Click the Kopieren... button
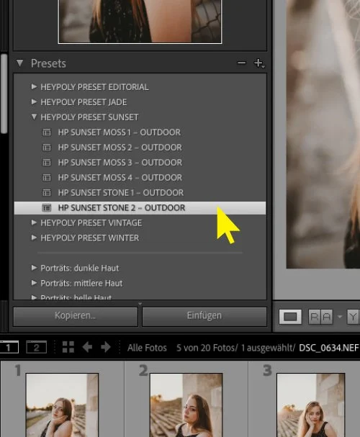 point(75,316)
